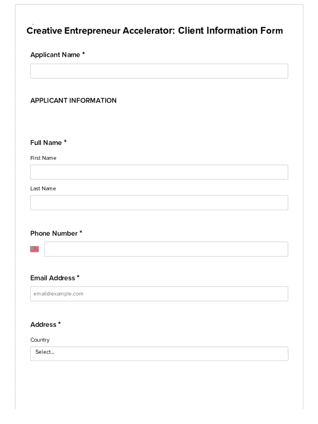Click the required asterisk beside Address
This screenshot has width=318, height=424.
59,324
